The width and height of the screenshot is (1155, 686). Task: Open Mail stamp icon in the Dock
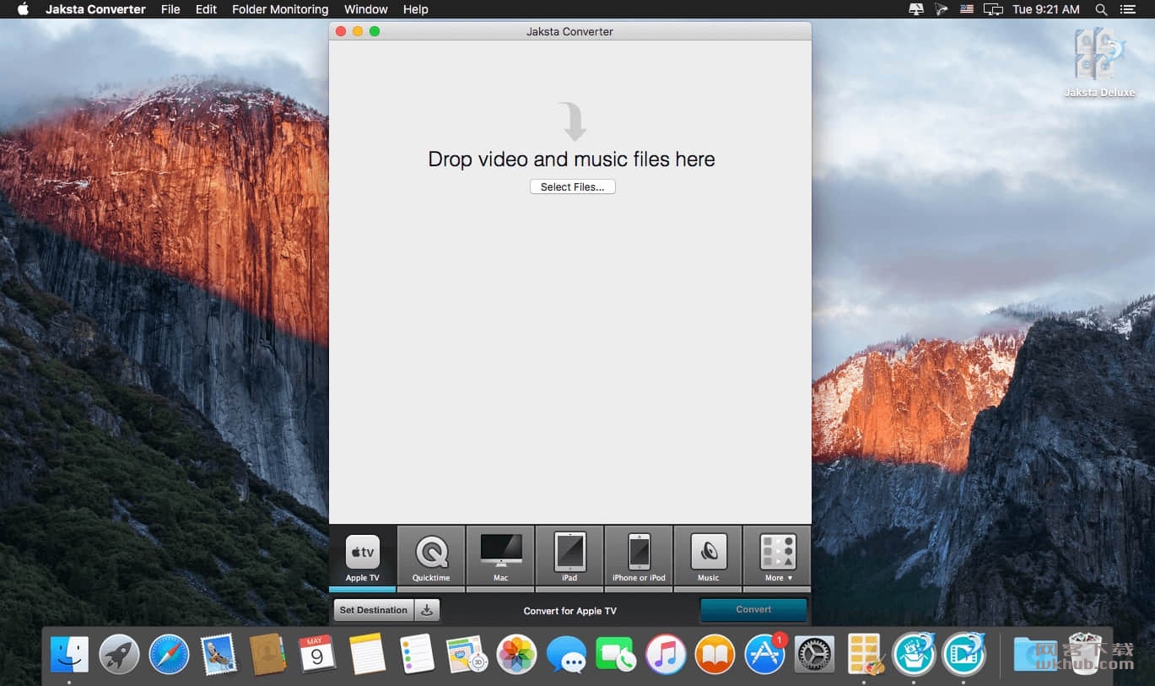[x=219, y=654]
